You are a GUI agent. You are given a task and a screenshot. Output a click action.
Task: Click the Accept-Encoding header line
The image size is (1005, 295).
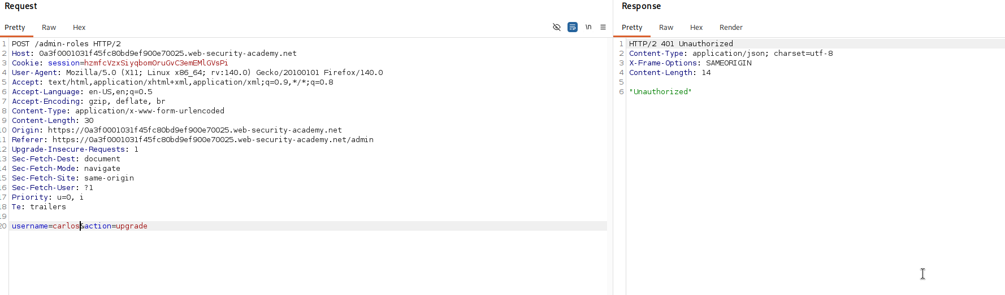pyautogui.click(x=89, y=101)
